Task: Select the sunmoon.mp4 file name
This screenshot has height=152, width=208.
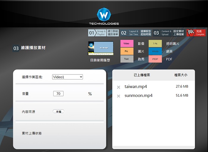Action: (138, 96)
